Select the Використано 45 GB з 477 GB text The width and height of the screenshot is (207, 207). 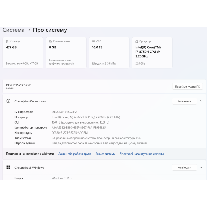(22, 63)
